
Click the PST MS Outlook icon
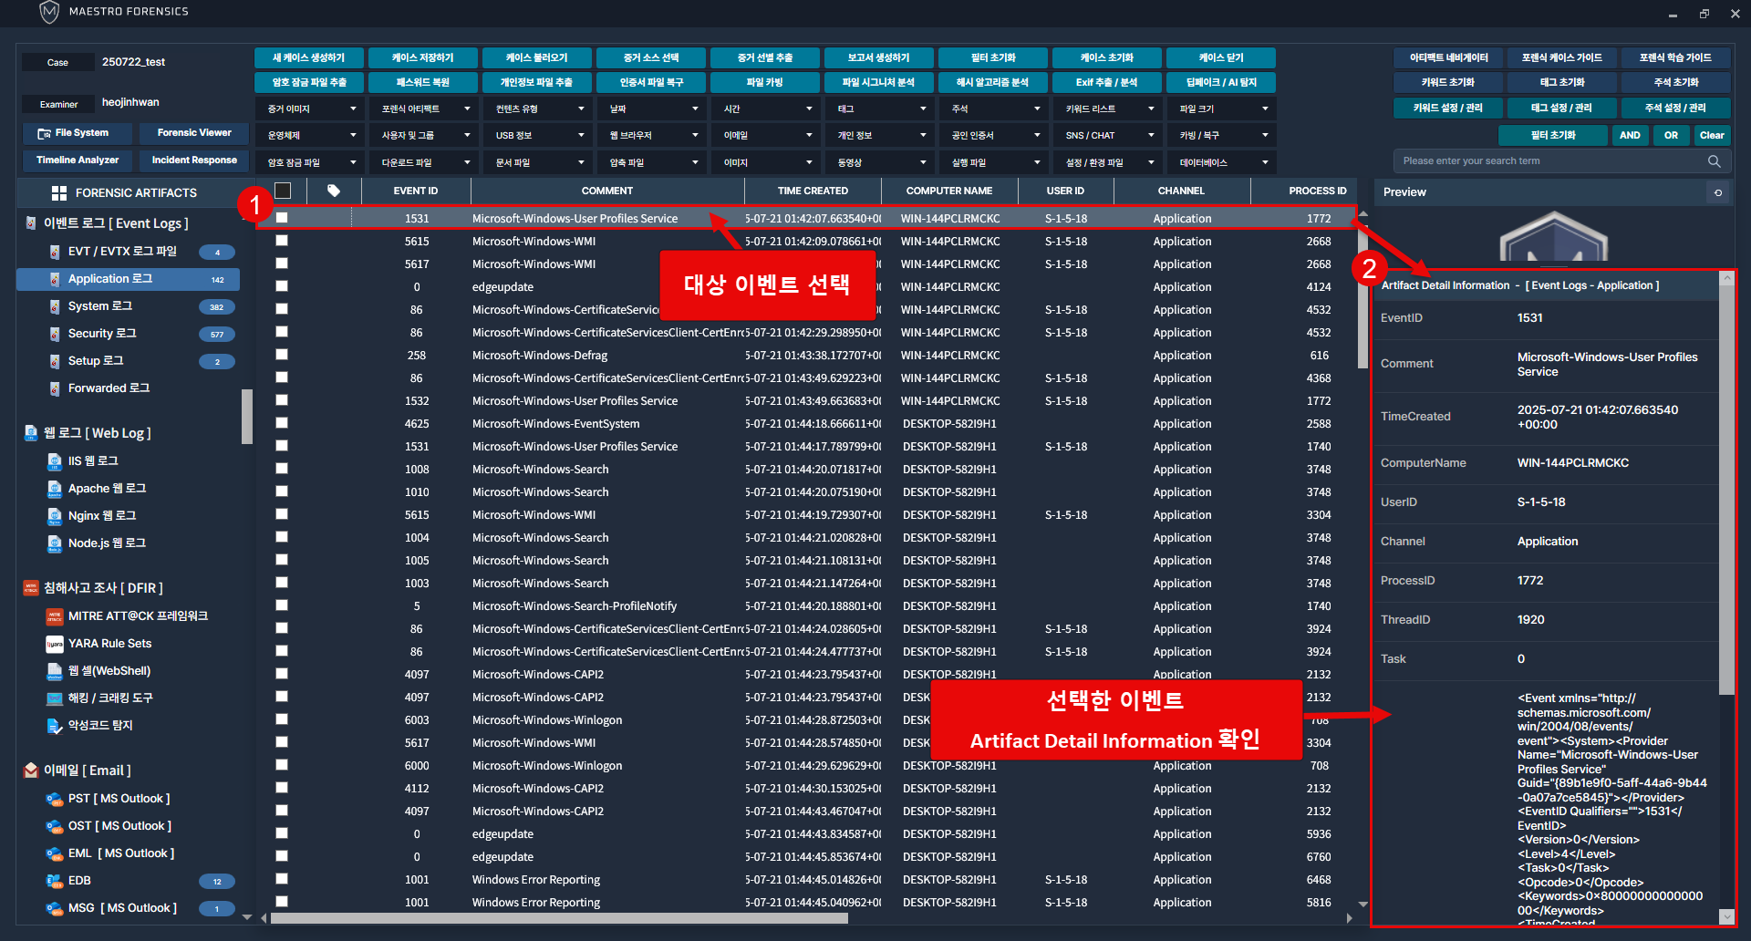tap(55, 799)
